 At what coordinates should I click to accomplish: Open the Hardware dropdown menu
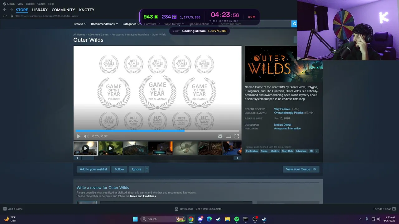151,24
